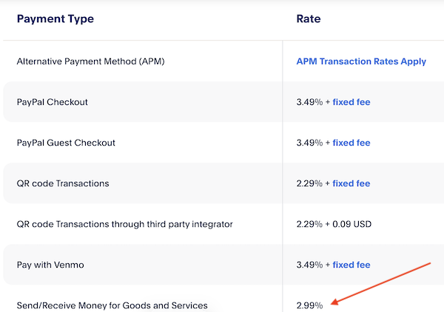
Task: Click the PayPal Checkout row label
Action: (x=53, y=102)
